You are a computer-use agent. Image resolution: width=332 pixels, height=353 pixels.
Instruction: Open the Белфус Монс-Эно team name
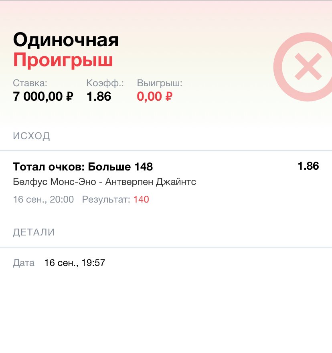click(x=54, y=182)
